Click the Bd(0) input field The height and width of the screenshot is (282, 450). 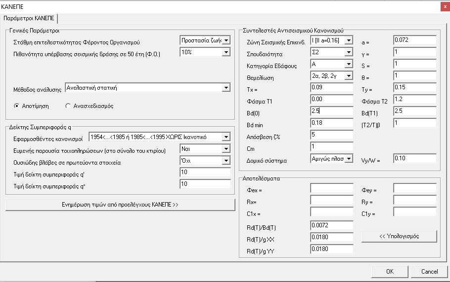click(331, 111)
